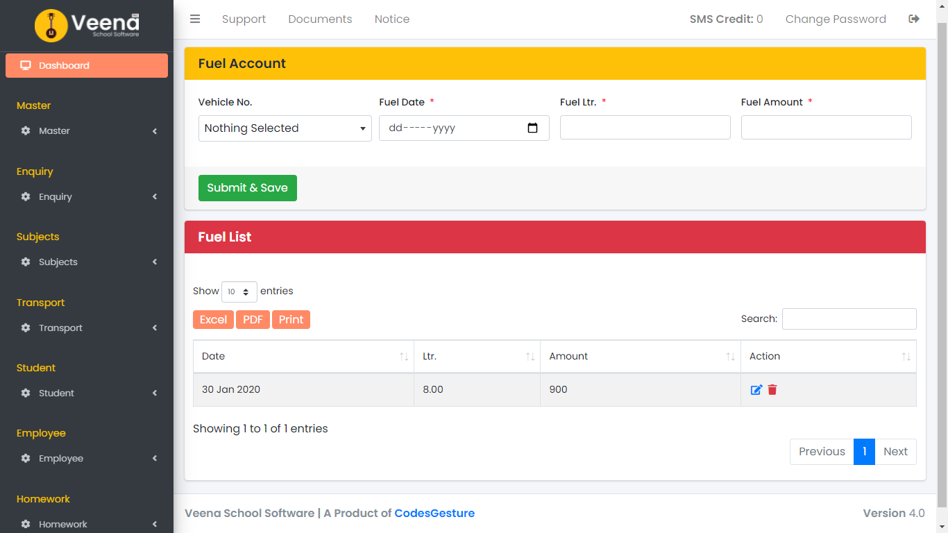The image size is (948, 533).
Task: Open Support in top navigation
Action: point(244,19)
